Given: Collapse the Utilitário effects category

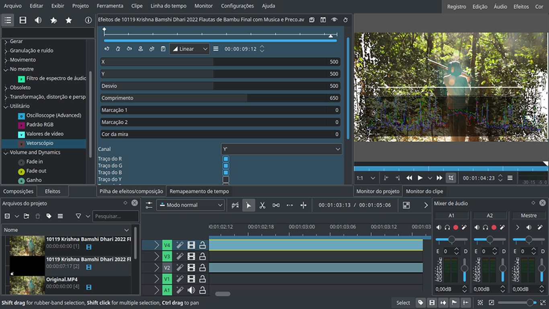Looking at the screenshot, I should point(6,106).
